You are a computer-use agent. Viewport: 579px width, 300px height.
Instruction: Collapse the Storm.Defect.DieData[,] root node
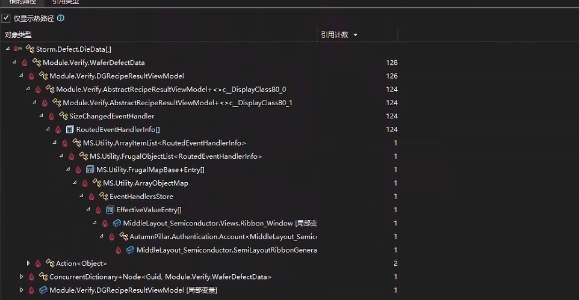(x=7, y=49)
